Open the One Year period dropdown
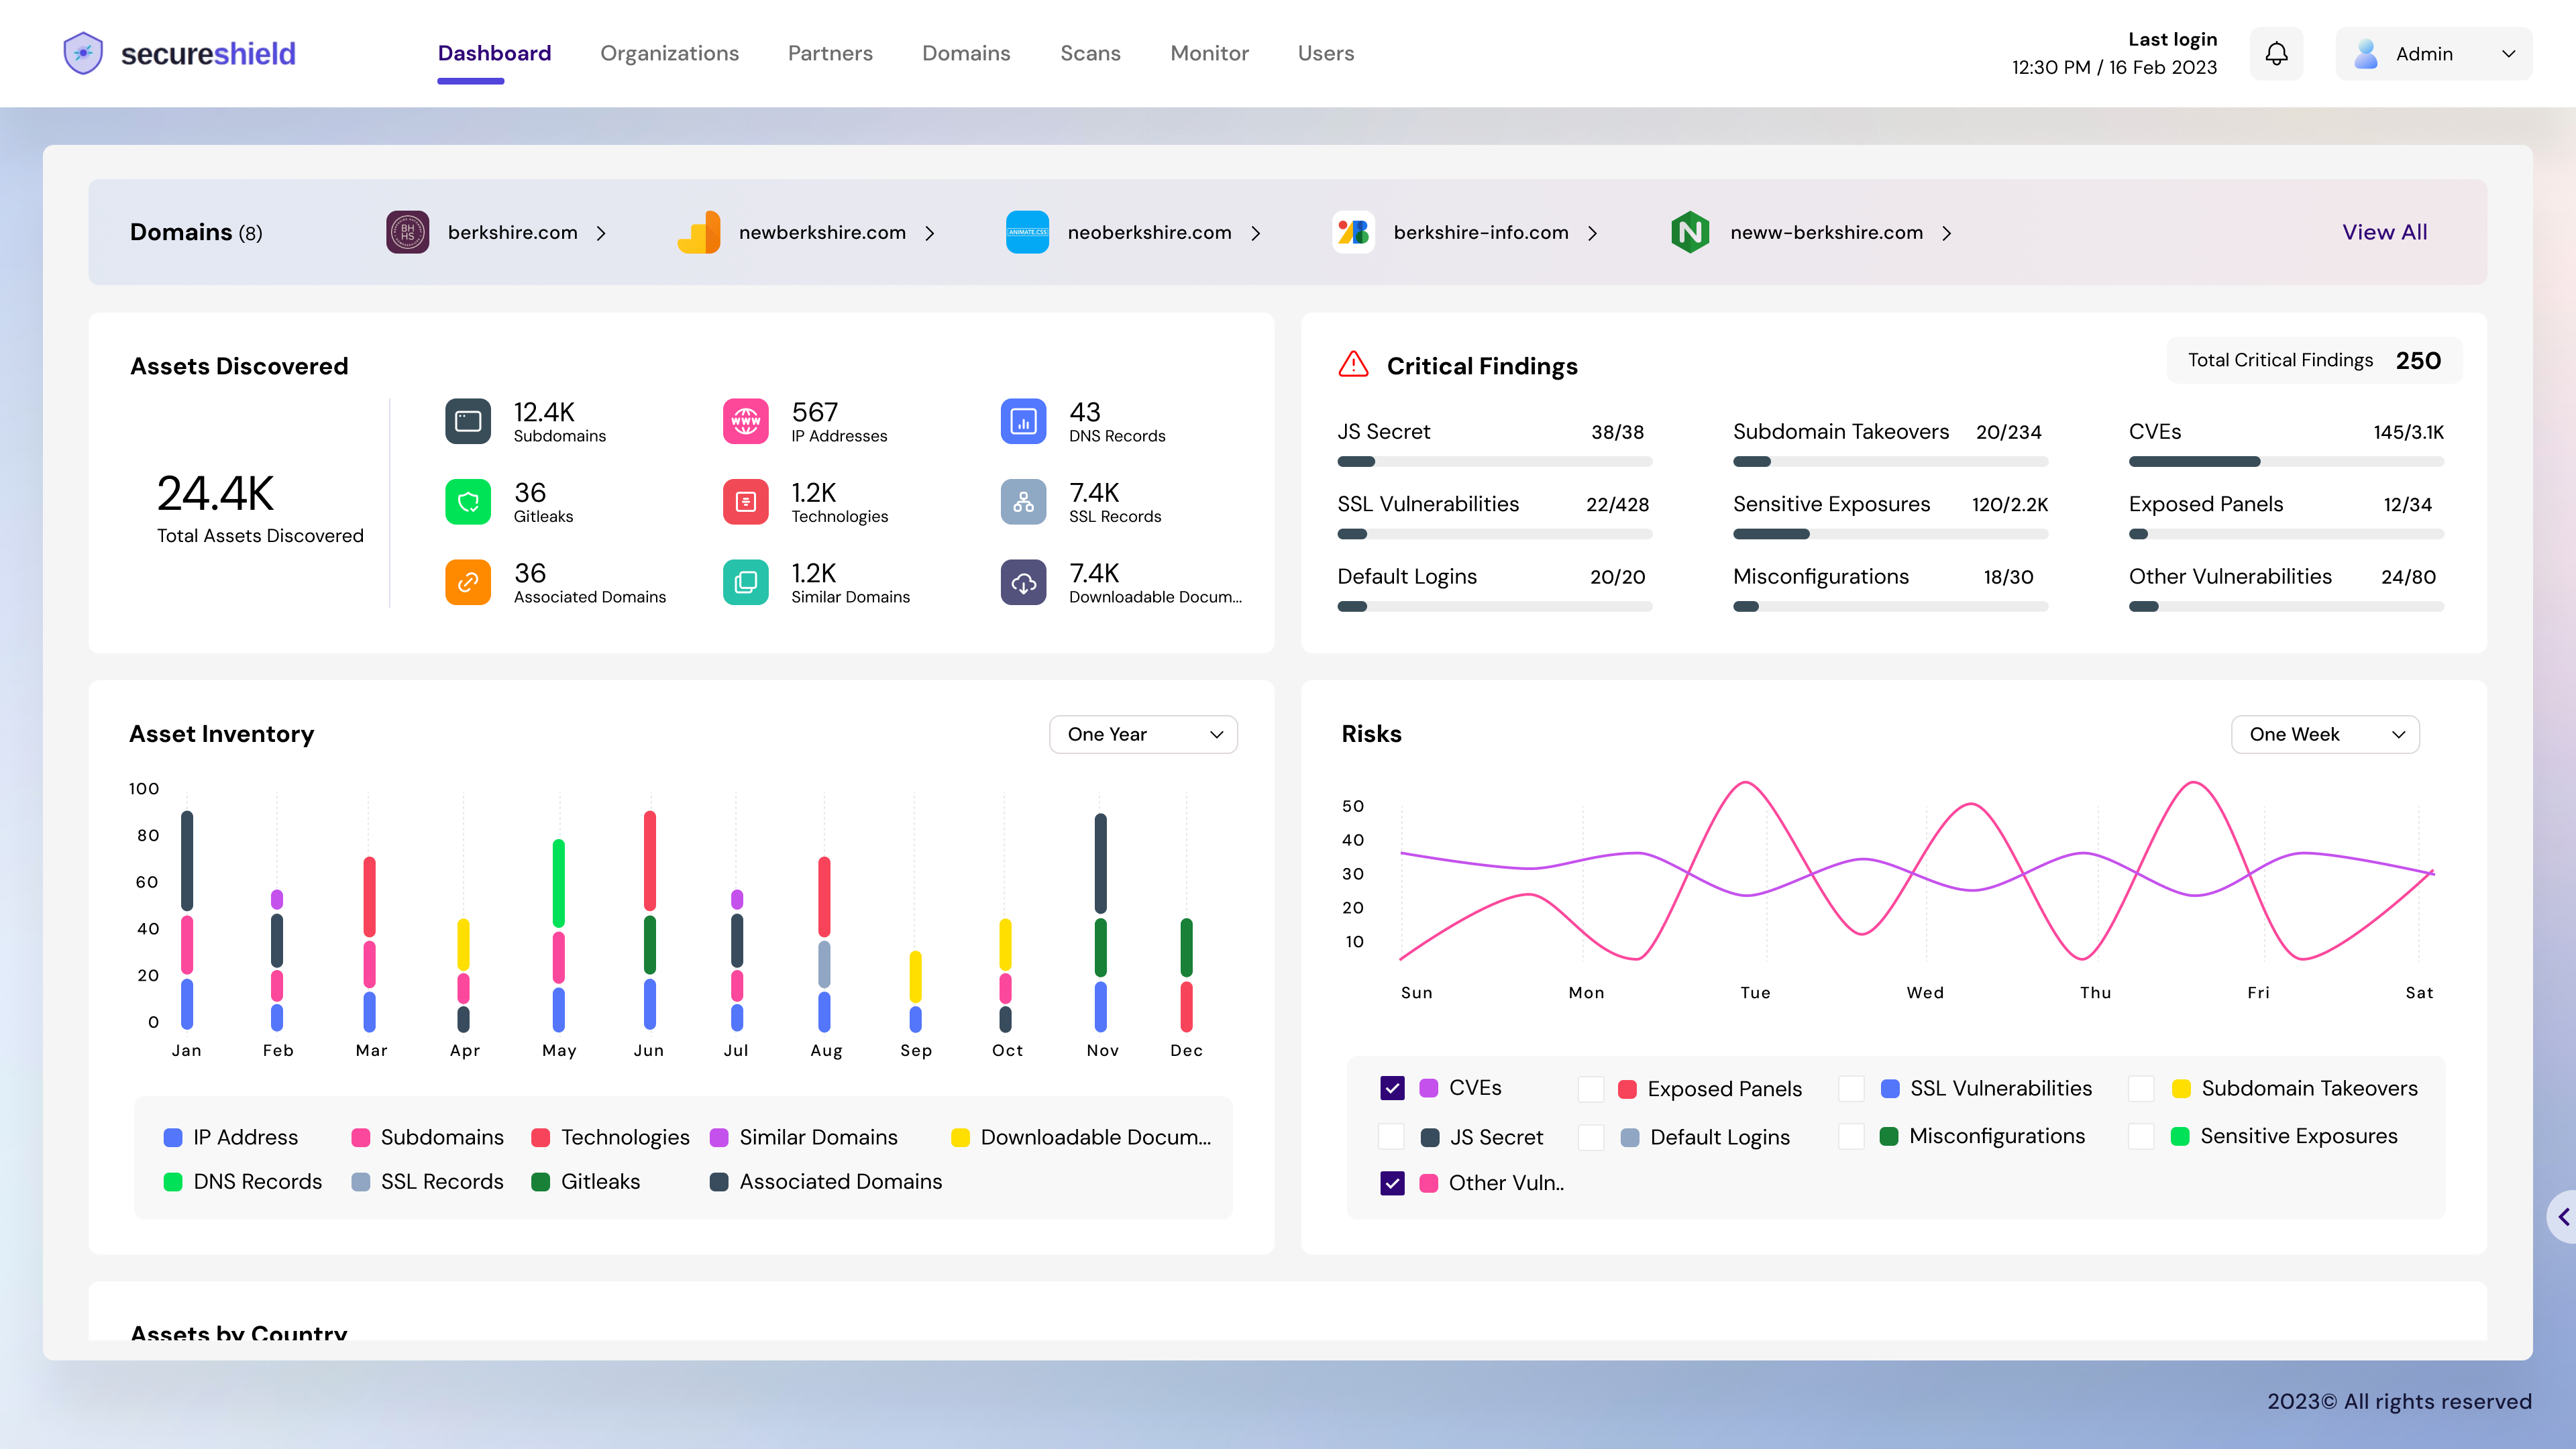This screenshot has height=1449, width=2576. [x=1143, y=735]
